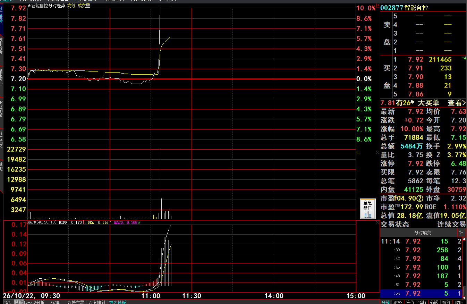Click the 均线 legend label above the chart
Image resolution: width=467 pixels, height=304 pixels.
71,6
